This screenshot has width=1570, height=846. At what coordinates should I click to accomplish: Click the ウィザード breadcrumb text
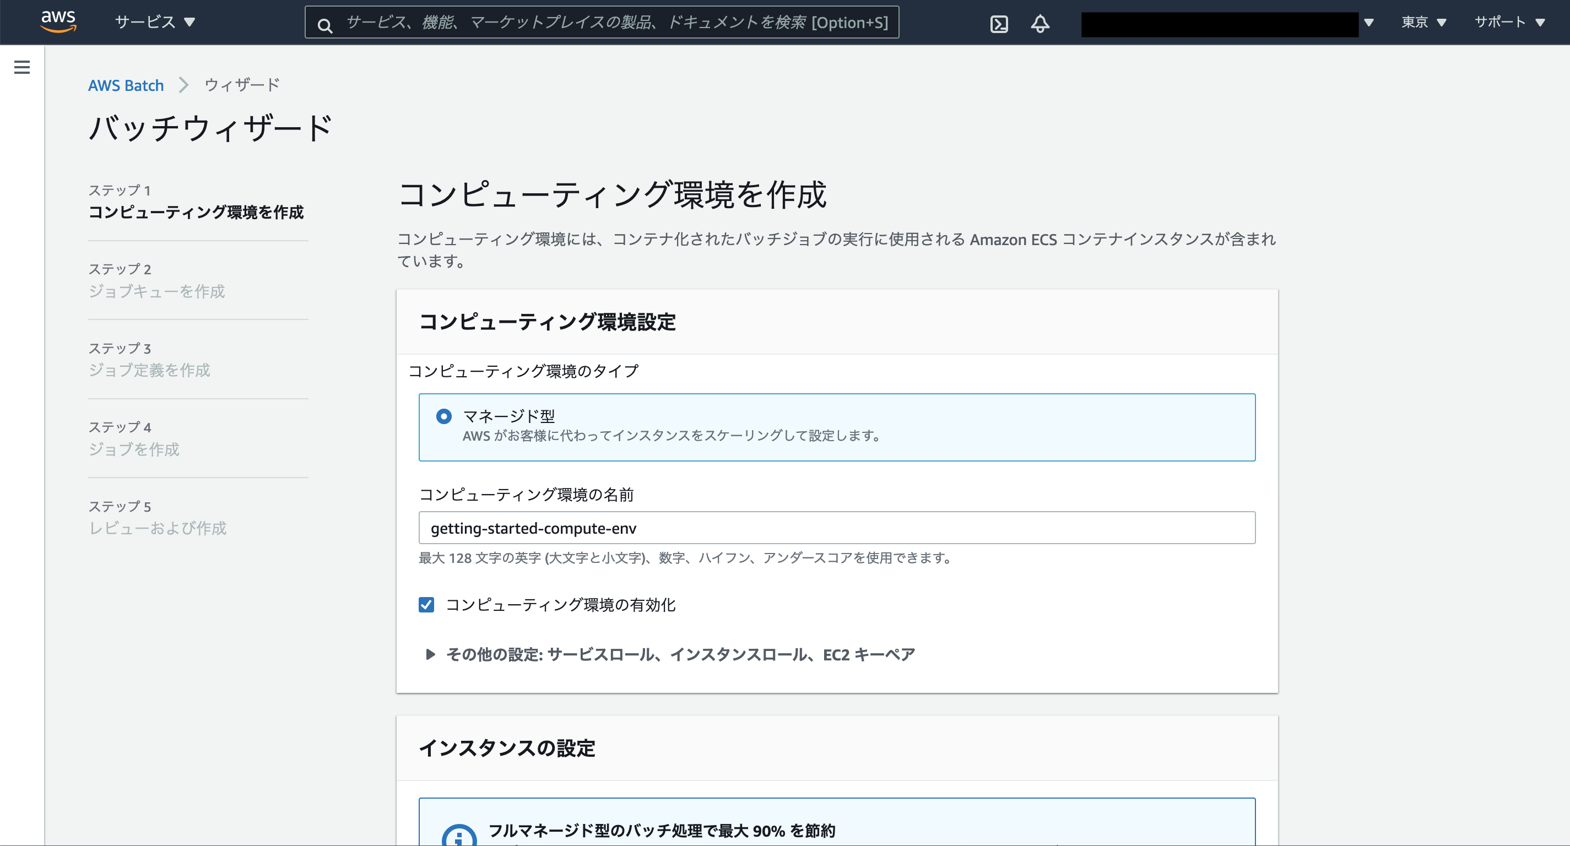(x=242, y=85)
